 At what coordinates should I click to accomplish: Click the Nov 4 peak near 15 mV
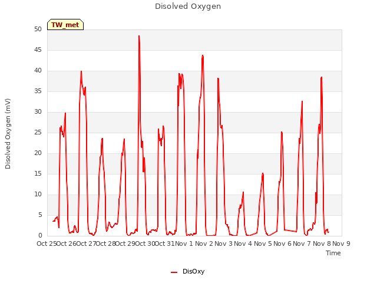tap(263, 173)
